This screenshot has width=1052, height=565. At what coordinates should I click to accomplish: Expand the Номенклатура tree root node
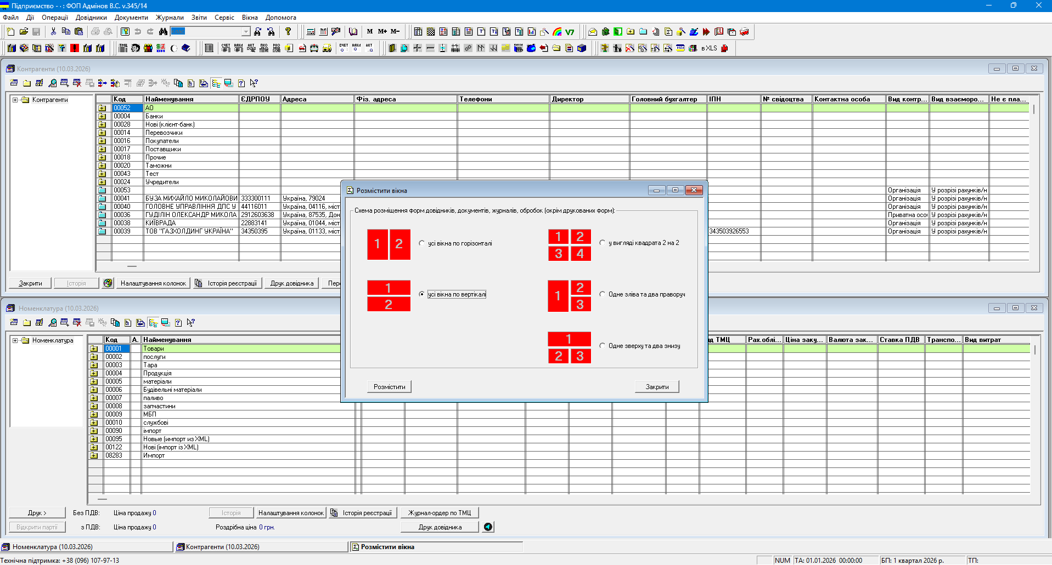coord(15,340)
